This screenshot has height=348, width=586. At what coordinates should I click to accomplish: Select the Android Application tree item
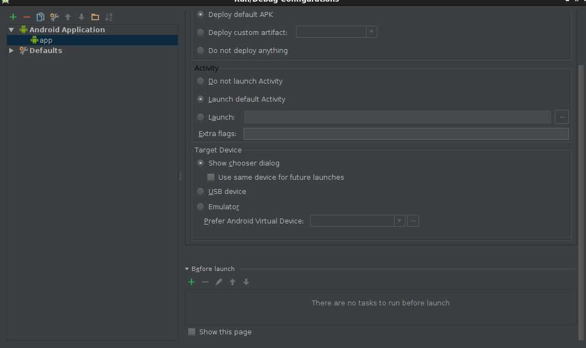click(x=67, y=30)
